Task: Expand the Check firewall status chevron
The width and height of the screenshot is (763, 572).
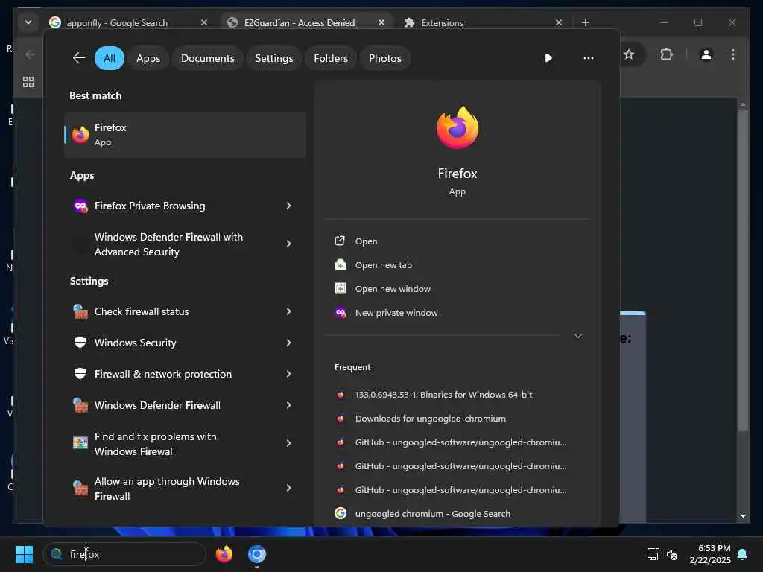Action: coord(288,311)
